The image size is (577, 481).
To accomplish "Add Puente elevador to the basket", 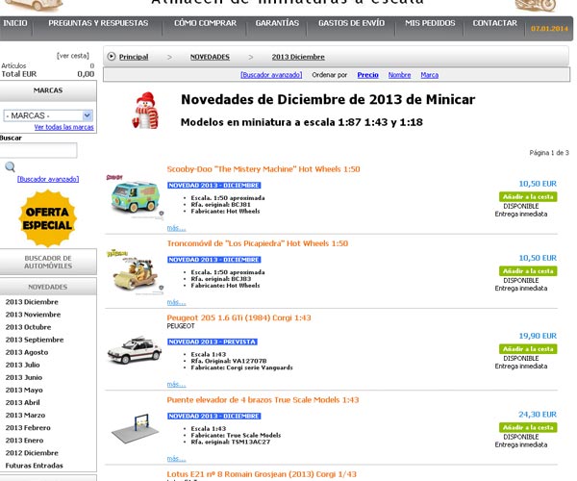I will coord(528,428).
